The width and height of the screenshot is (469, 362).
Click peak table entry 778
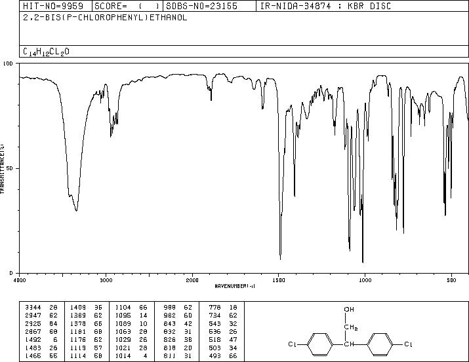214,308
